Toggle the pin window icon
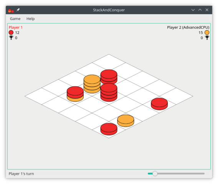Viewport: 218px width, 184px height. tap(18, 10)
